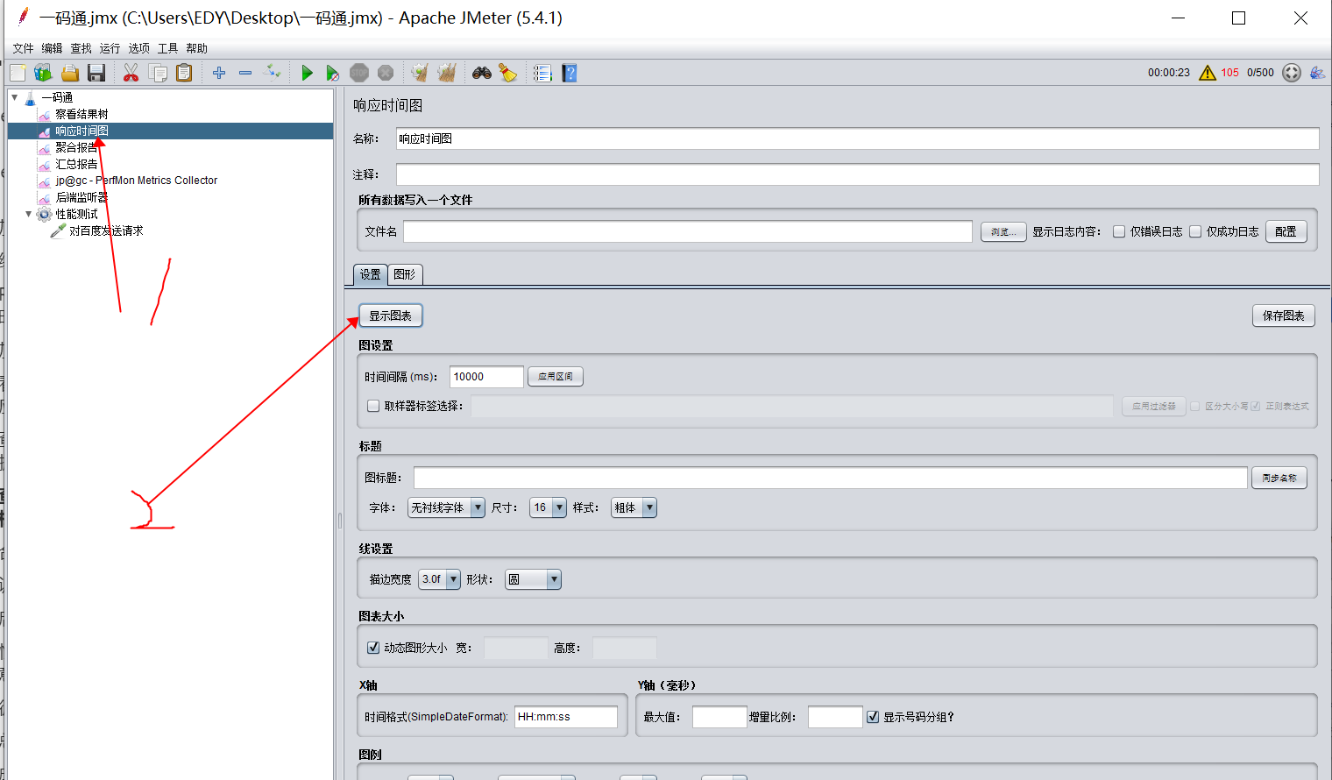The image size is (1332, 780).
Task: Click the 时间间隔 (ms) input field
Action: [486, 377]
